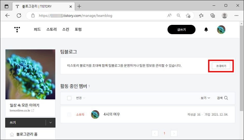The image size is (244, 140).
Task: Click the 블로그관리 홈 house icon
Action: (x=12, y=134)
